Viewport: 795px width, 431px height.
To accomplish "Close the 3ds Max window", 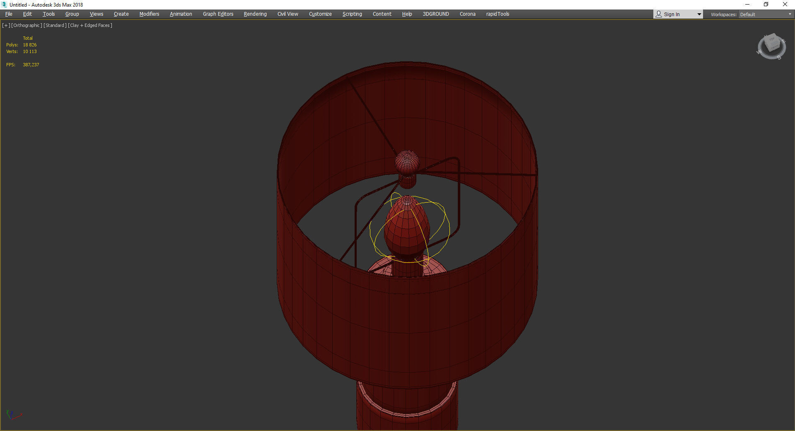I will coord(785,5).
